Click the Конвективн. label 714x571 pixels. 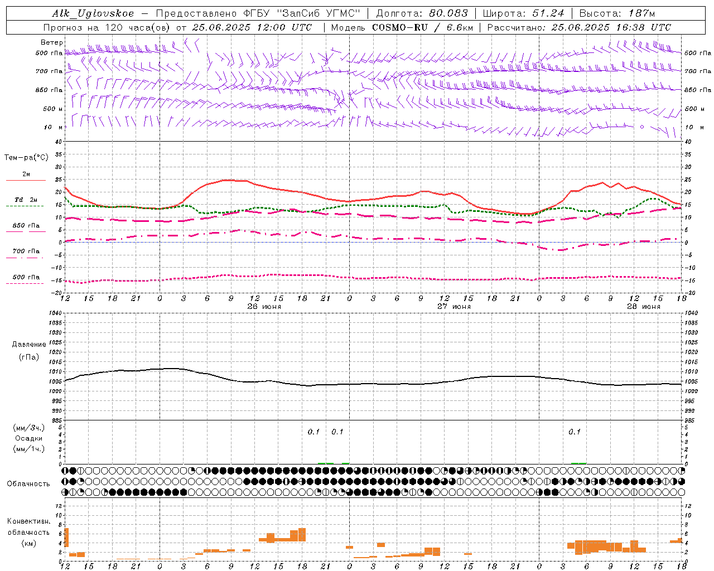point(29,521)
